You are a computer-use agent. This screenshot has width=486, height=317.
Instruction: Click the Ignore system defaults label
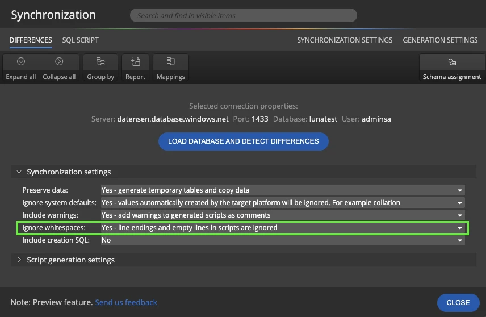[59, 203]
